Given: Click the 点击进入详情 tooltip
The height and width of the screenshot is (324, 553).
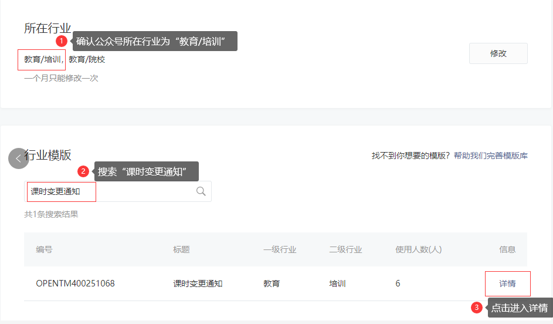Looking at the screenshot, I should (x=519, y=308).
